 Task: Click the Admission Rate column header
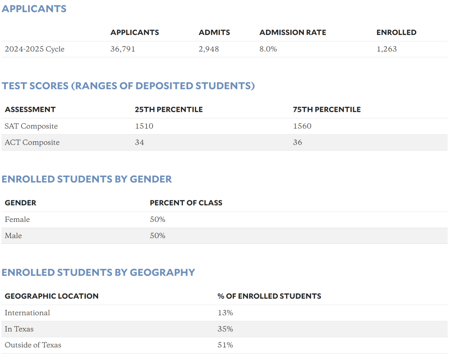point(293,32)
